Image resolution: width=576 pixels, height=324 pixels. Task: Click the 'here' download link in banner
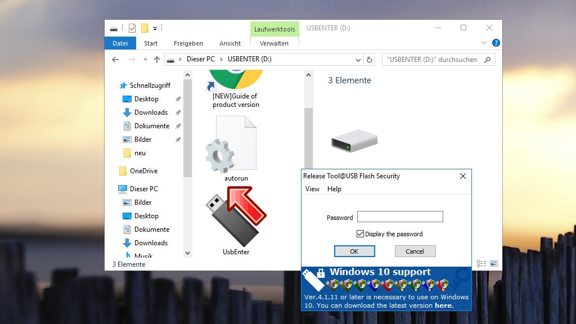point(444,305)
